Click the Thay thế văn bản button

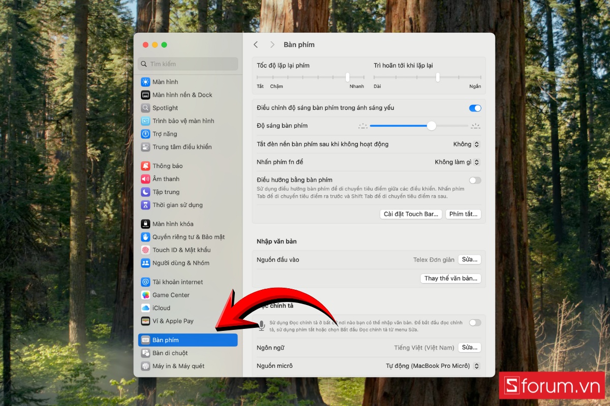click(x=450, y=278)
